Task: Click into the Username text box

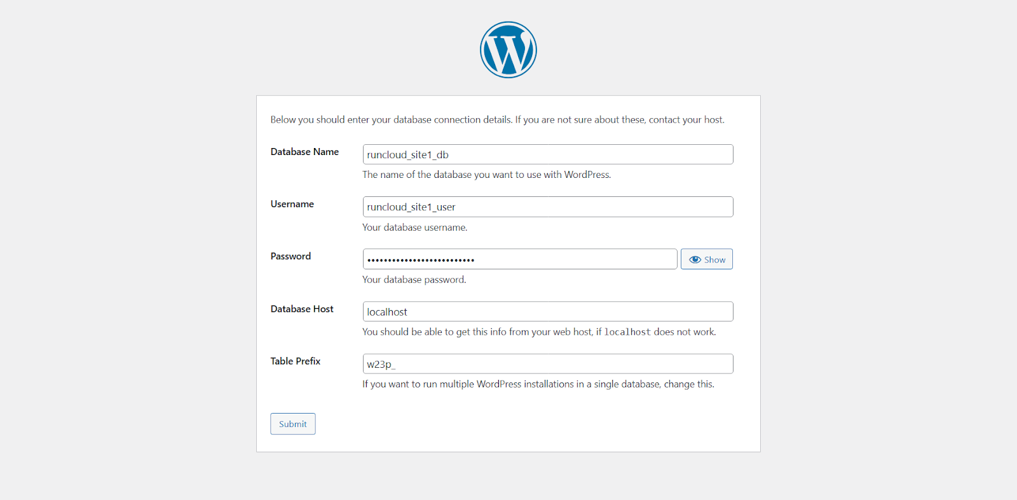Action: (547, 207)
